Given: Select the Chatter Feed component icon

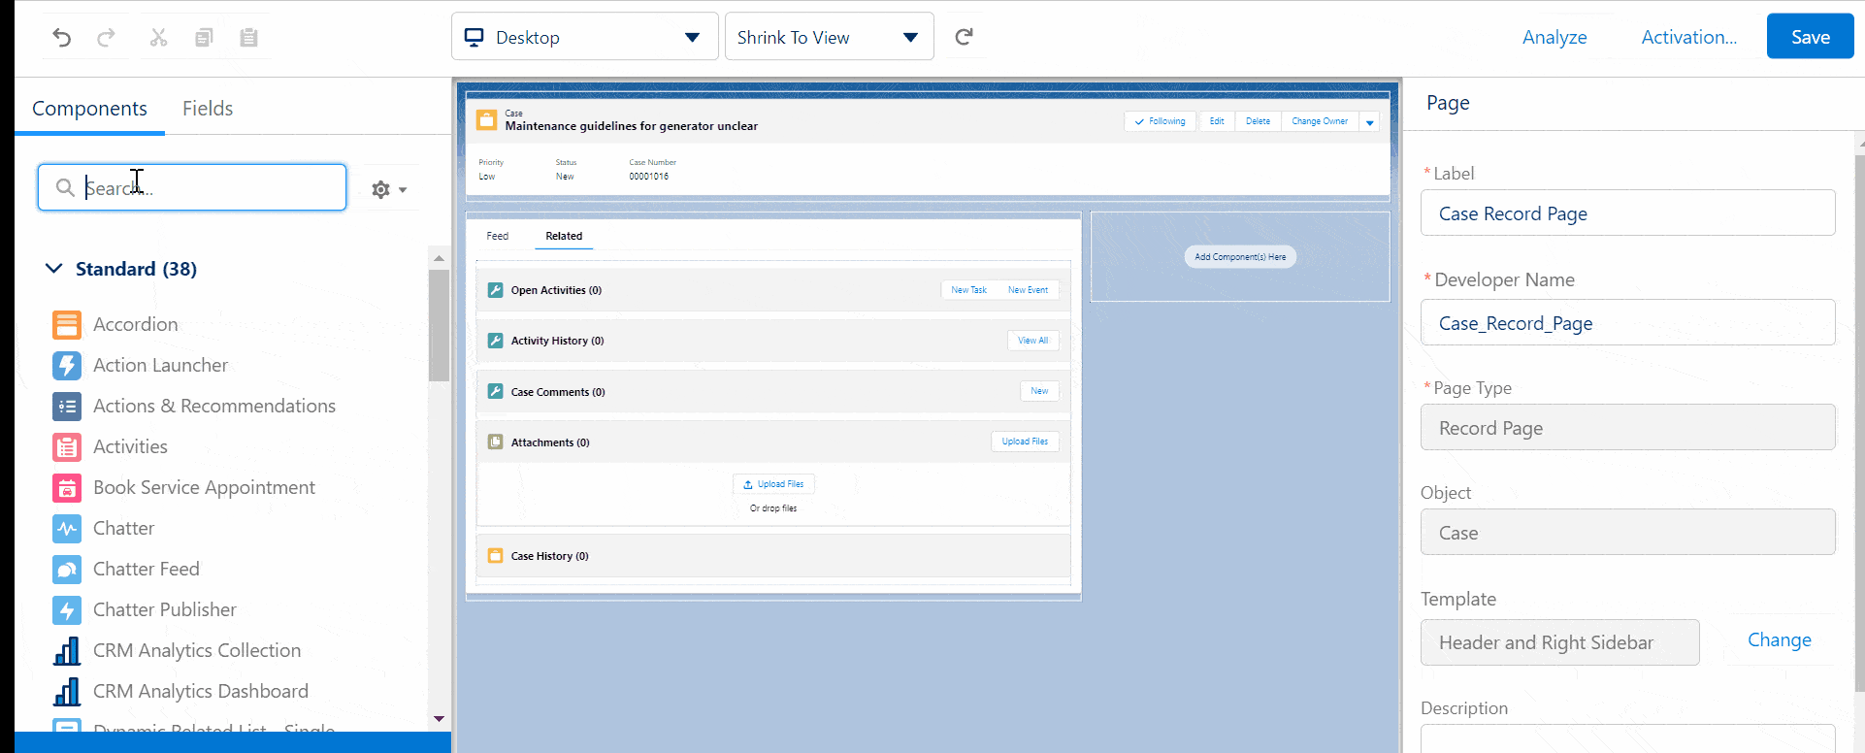Looking at the screenshot, I should [67, 569].
